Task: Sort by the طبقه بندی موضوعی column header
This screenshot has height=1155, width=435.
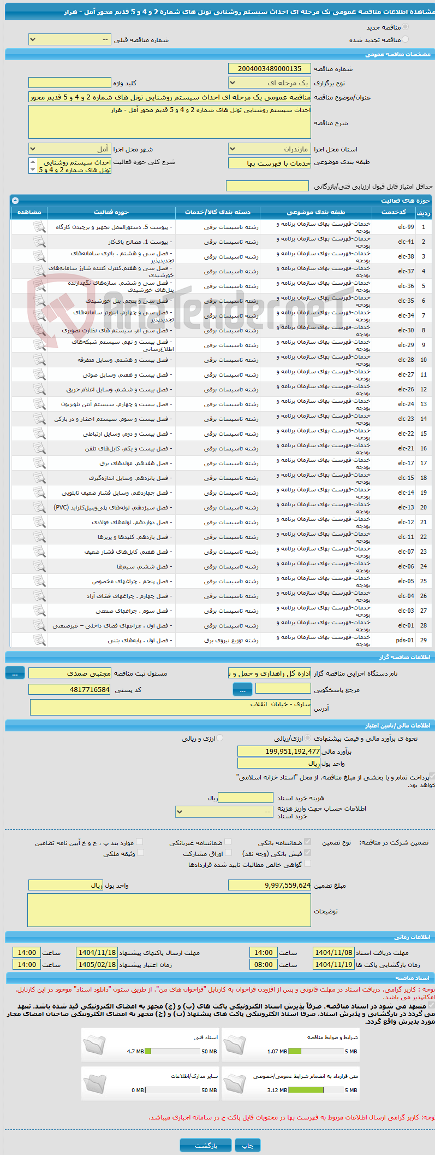Action: tap(316, 212)
